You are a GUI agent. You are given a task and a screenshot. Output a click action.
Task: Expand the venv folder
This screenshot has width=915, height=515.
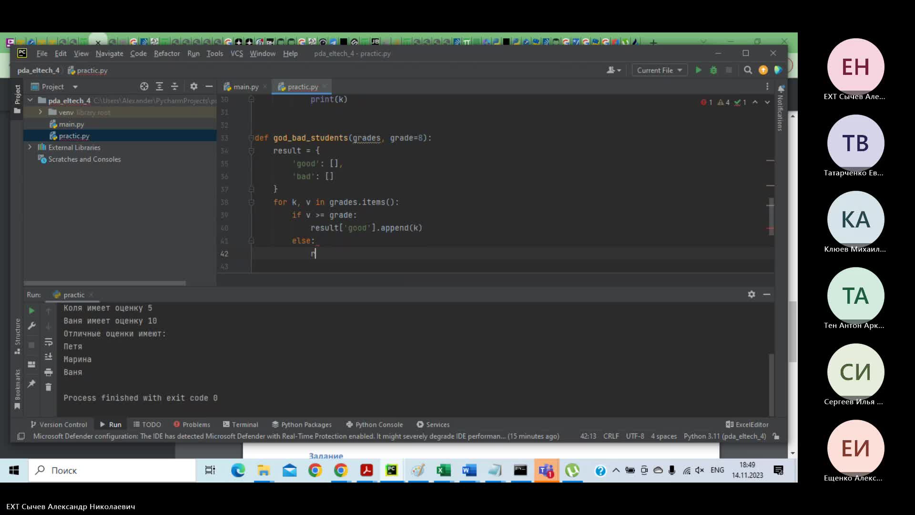[x=41, y=112]
